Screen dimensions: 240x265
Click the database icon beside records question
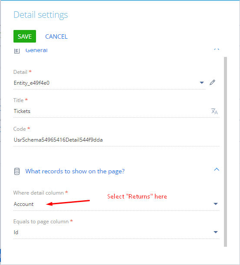click(x=17, y=171)
